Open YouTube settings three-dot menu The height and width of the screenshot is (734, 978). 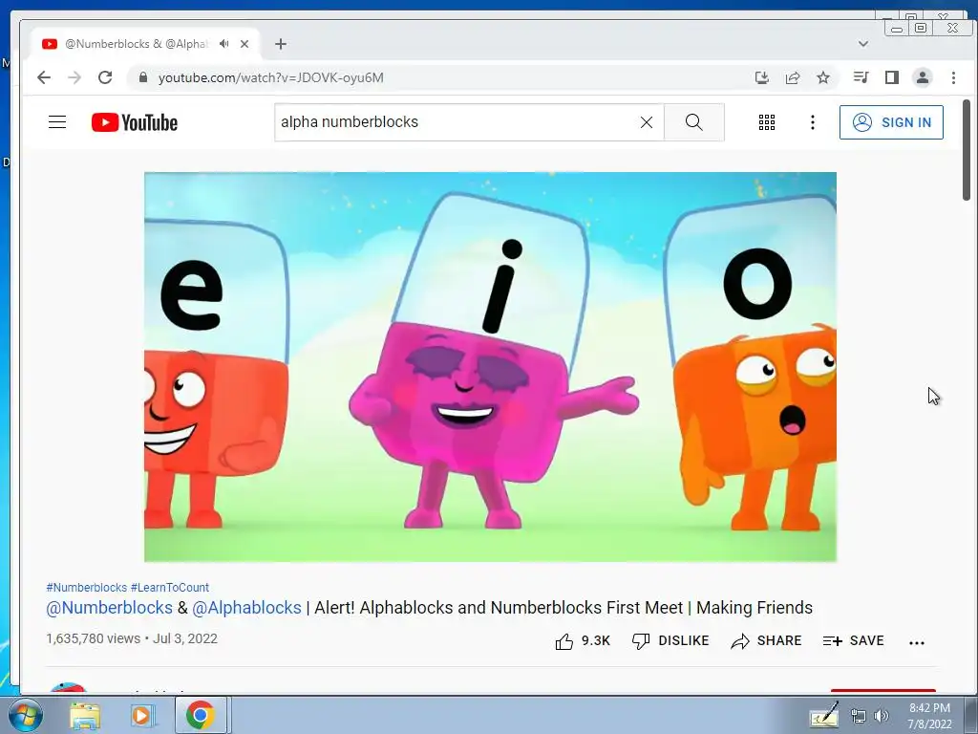[x=812, y=122]
